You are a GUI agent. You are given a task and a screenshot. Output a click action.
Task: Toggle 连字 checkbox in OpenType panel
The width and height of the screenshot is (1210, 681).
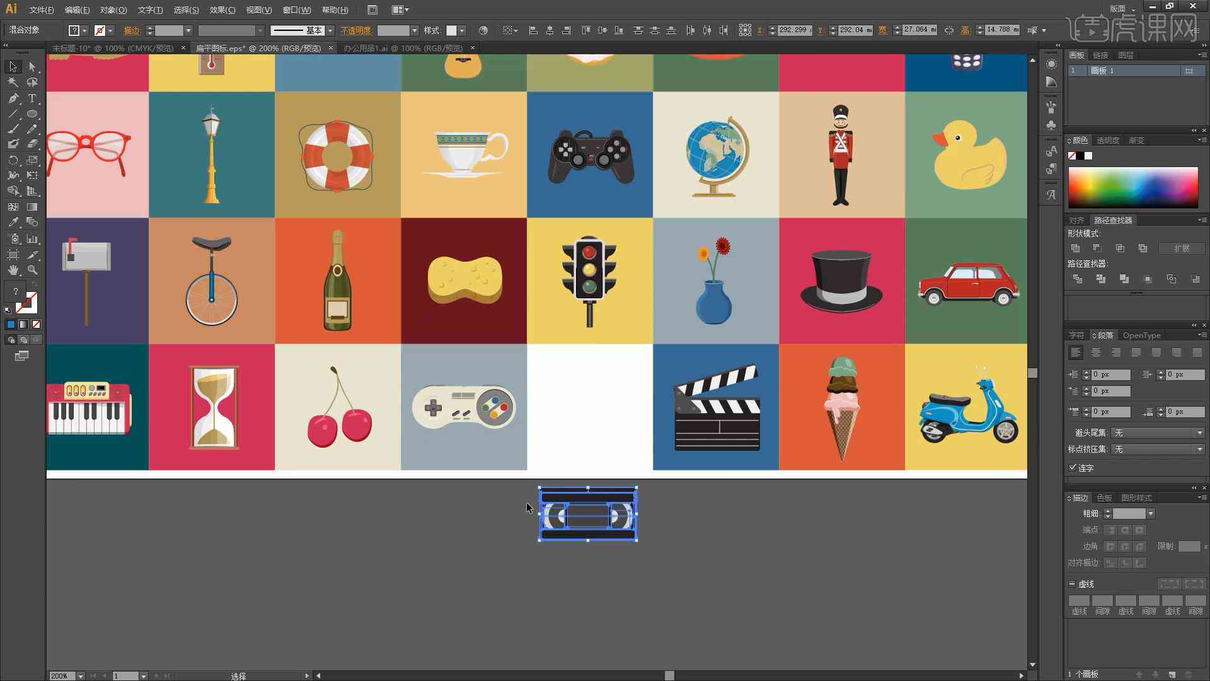coord(1072,467)
